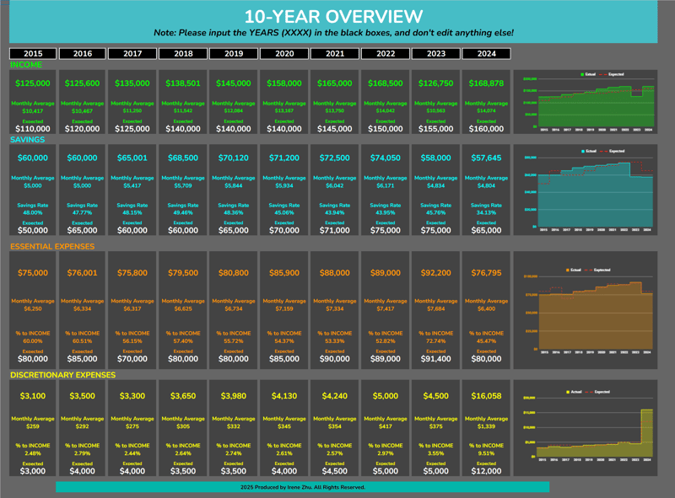Select the 2024 savings rate 34.13%
Viewport: 675px width, 498px height.
point(486,212)
